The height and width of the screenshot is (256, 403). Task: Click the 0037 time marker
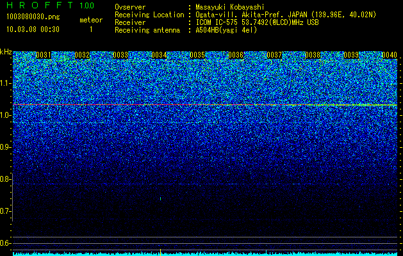(x=274, y=55)
